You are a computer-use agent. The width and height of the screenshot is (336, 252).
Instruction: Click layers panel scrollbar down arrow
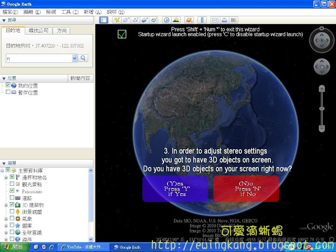[91, 239]
